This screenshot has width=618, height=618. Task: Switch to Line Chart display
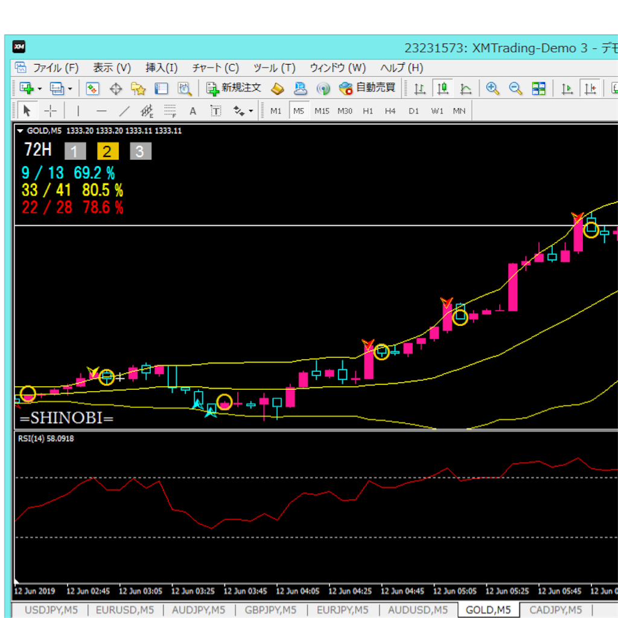[466, 89]
